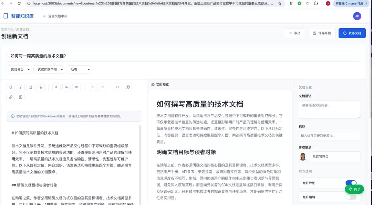This screenshot has height=205, width=372.
Task: Click the 文档描述 textarea
Action: point(329,110)
